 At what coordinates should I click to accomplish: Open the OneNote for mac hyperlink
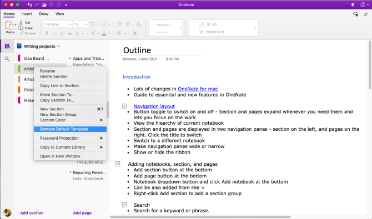[198, 89]
